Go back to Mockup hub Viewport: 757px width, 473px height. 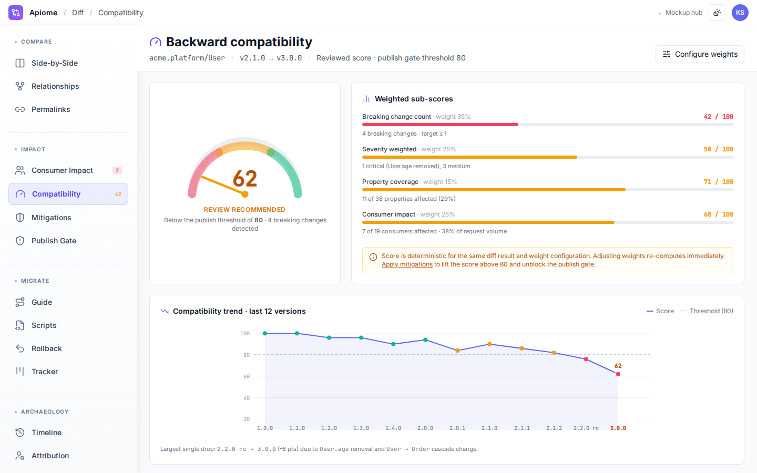[x=680, y=13]
